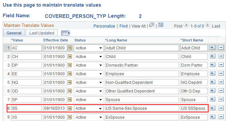Open calendar picker in Domestic Partner row
Viewport: 228px width, 121px height.
[70, 65]
